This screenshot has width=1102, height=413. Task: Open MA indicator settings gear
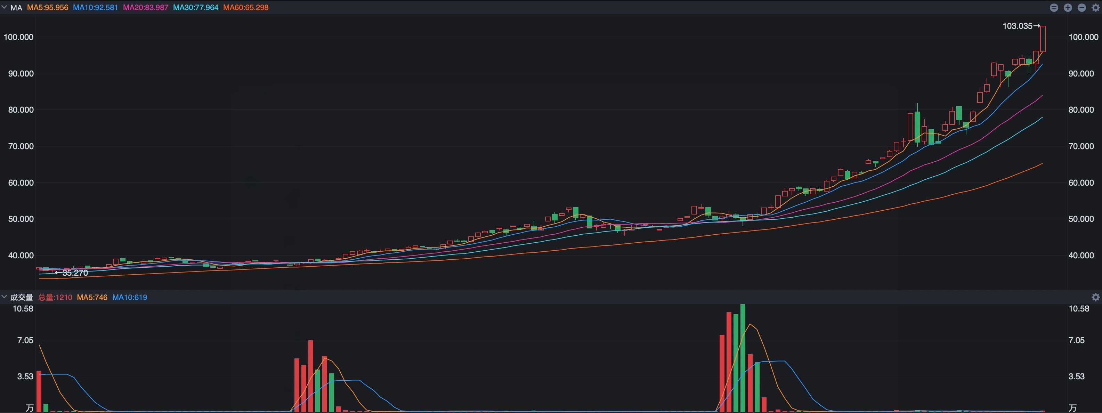[1096, 8]
